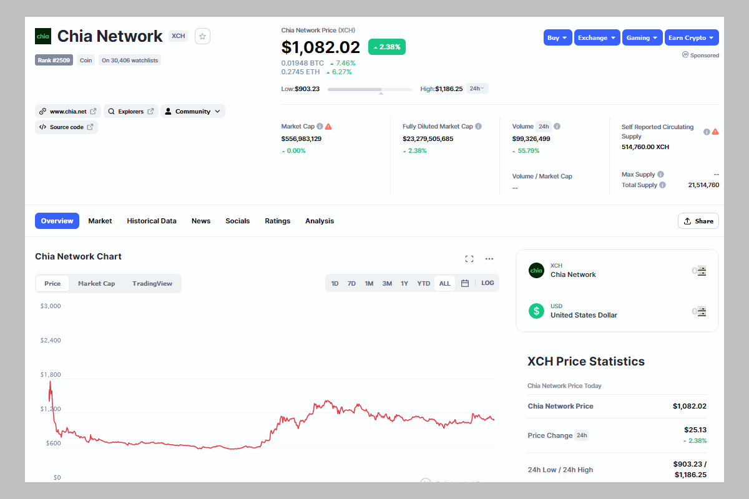This screenshot has width=749, height=499.
Task: Adjust XCH amount stepper
Action: click(702, 271)
